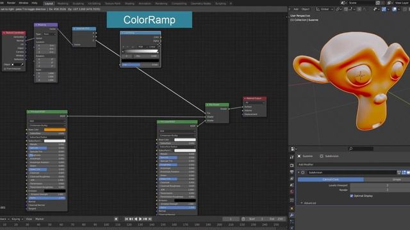Switch to the Modeling workspace tab

[63, 3]
